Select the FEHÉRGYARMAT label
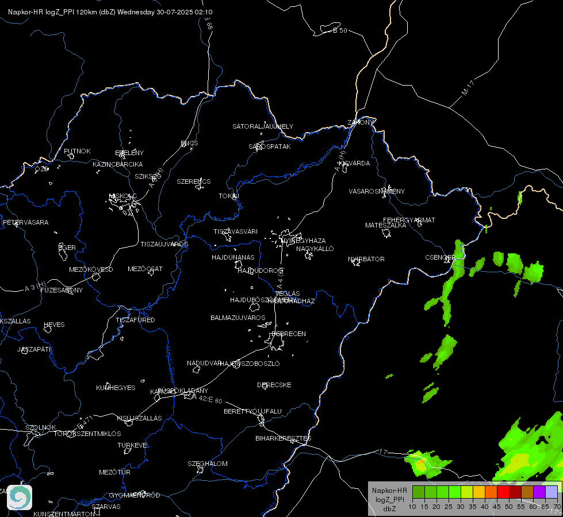The image size is (563, 517). tap(409, 220)
